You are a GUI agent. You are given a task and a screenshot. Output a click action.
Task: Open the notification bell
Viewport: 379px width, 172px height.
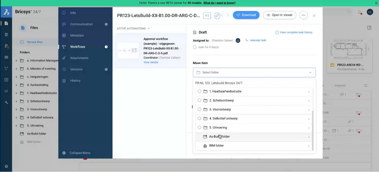(x=360, y=12)
